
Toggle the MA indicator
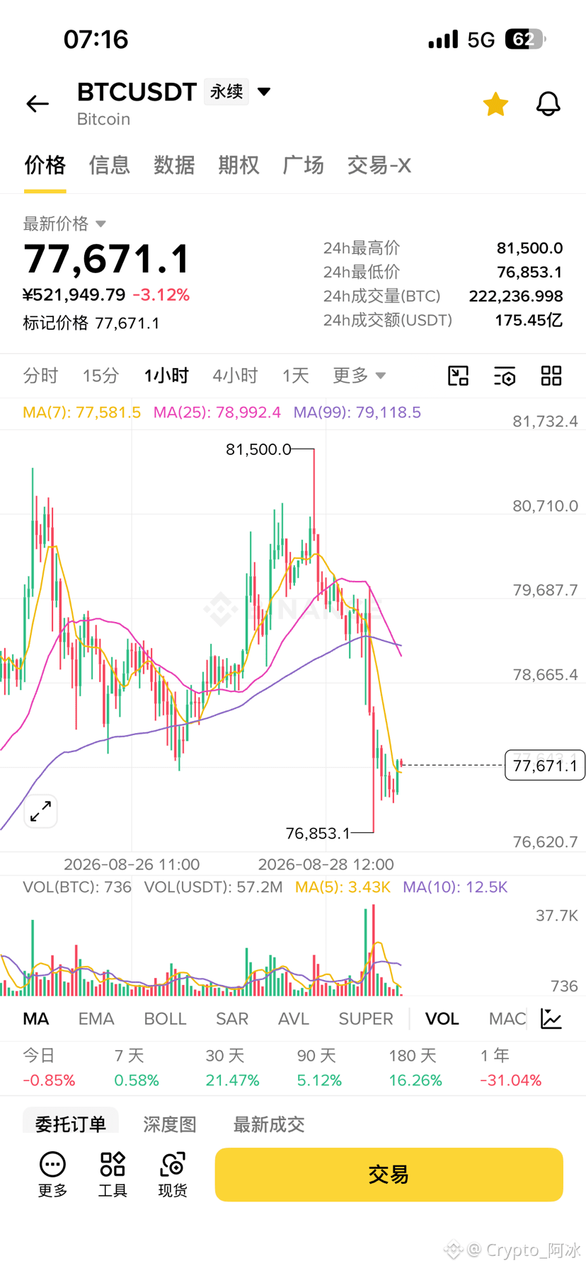36,1019
